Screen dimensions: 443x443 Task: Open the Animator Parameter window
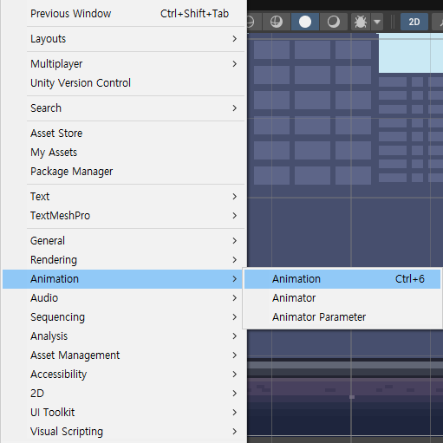[x=342, y=317]
